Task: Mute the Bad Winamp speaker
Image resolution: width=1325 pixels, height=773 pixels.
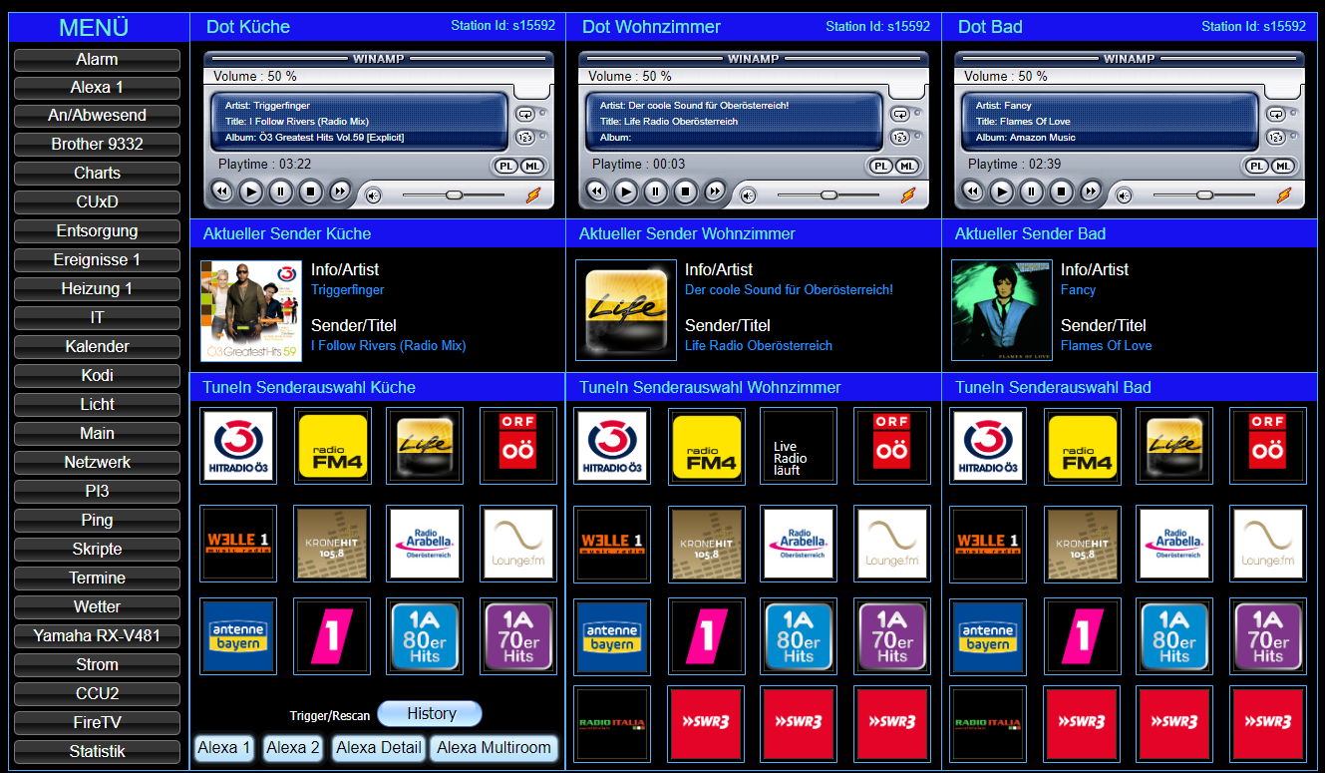Action: click(x=1124, y=195)
